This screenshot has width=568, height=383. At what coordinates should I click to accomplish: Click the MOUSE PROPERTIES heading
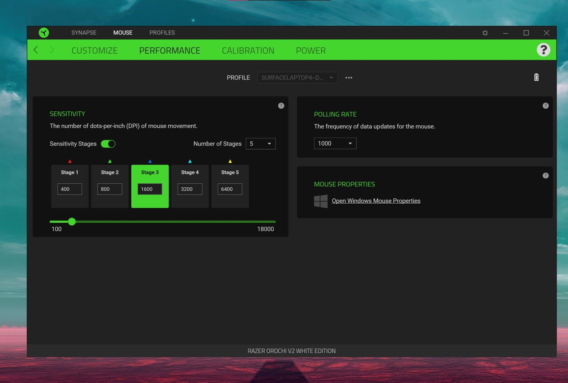point(344,184)
